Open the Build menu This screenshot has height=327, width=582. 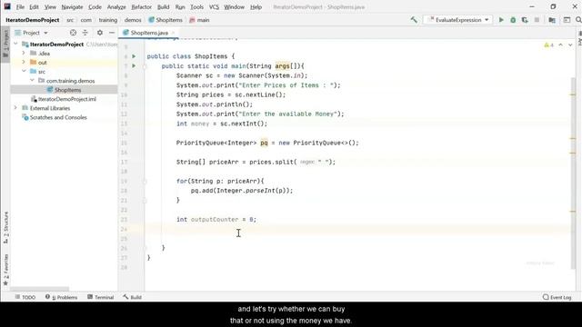[164, 6]
